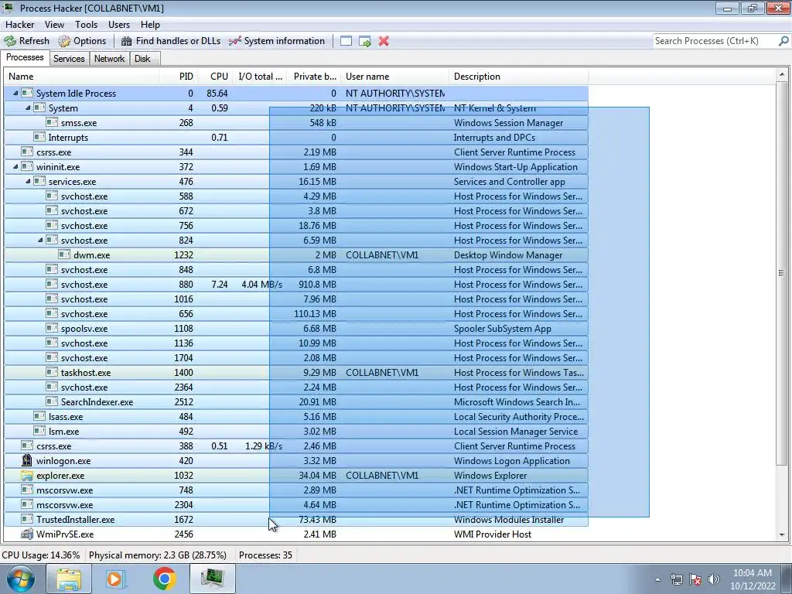Click the explorer.exe folder icon
The height and width of the screenshot is (594, 792).
27,476
